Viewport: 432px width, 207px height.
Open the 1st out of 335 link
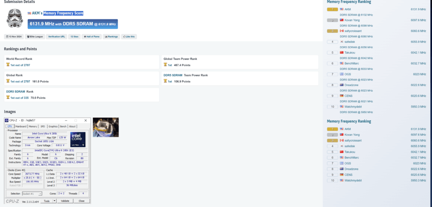click(19, 98)
